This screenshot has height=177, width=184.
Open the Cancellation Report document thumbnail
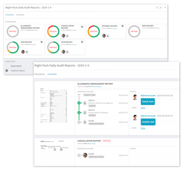coord(54,152)
